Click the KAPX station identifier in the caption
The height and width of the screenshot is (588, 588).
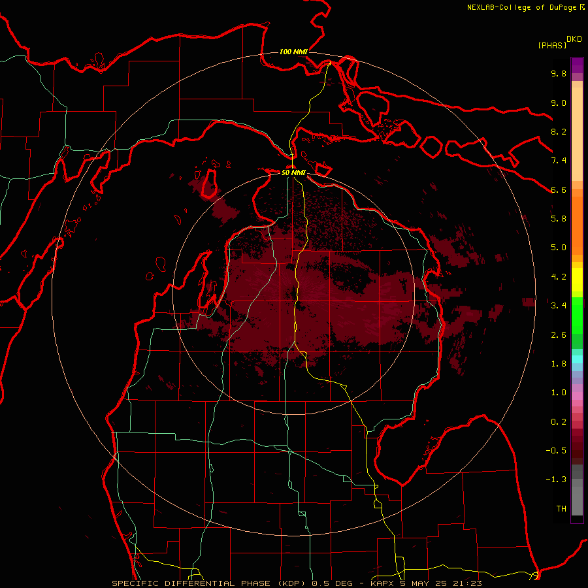point(382,583)
